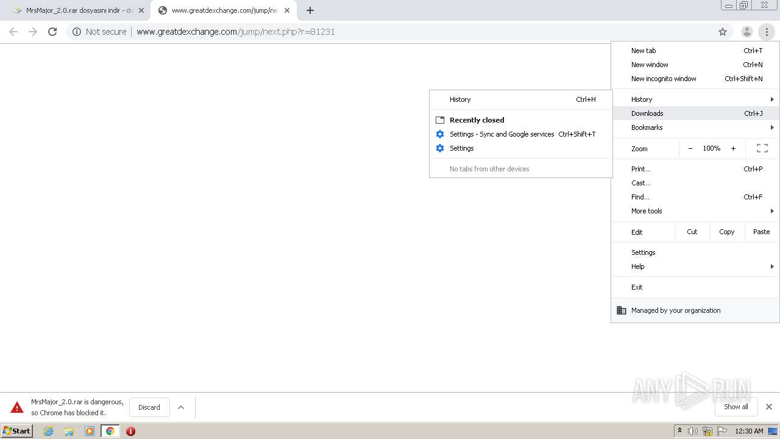
Task: Open the user profile avatar
Action: coord(746,32)
